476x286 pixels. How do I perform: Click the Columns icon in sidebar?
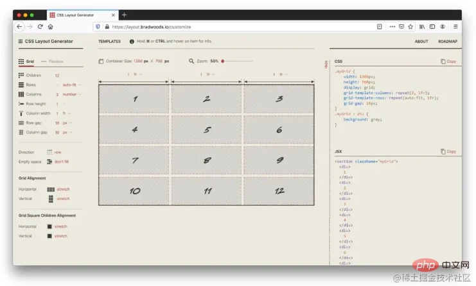(x=21, y=94)
